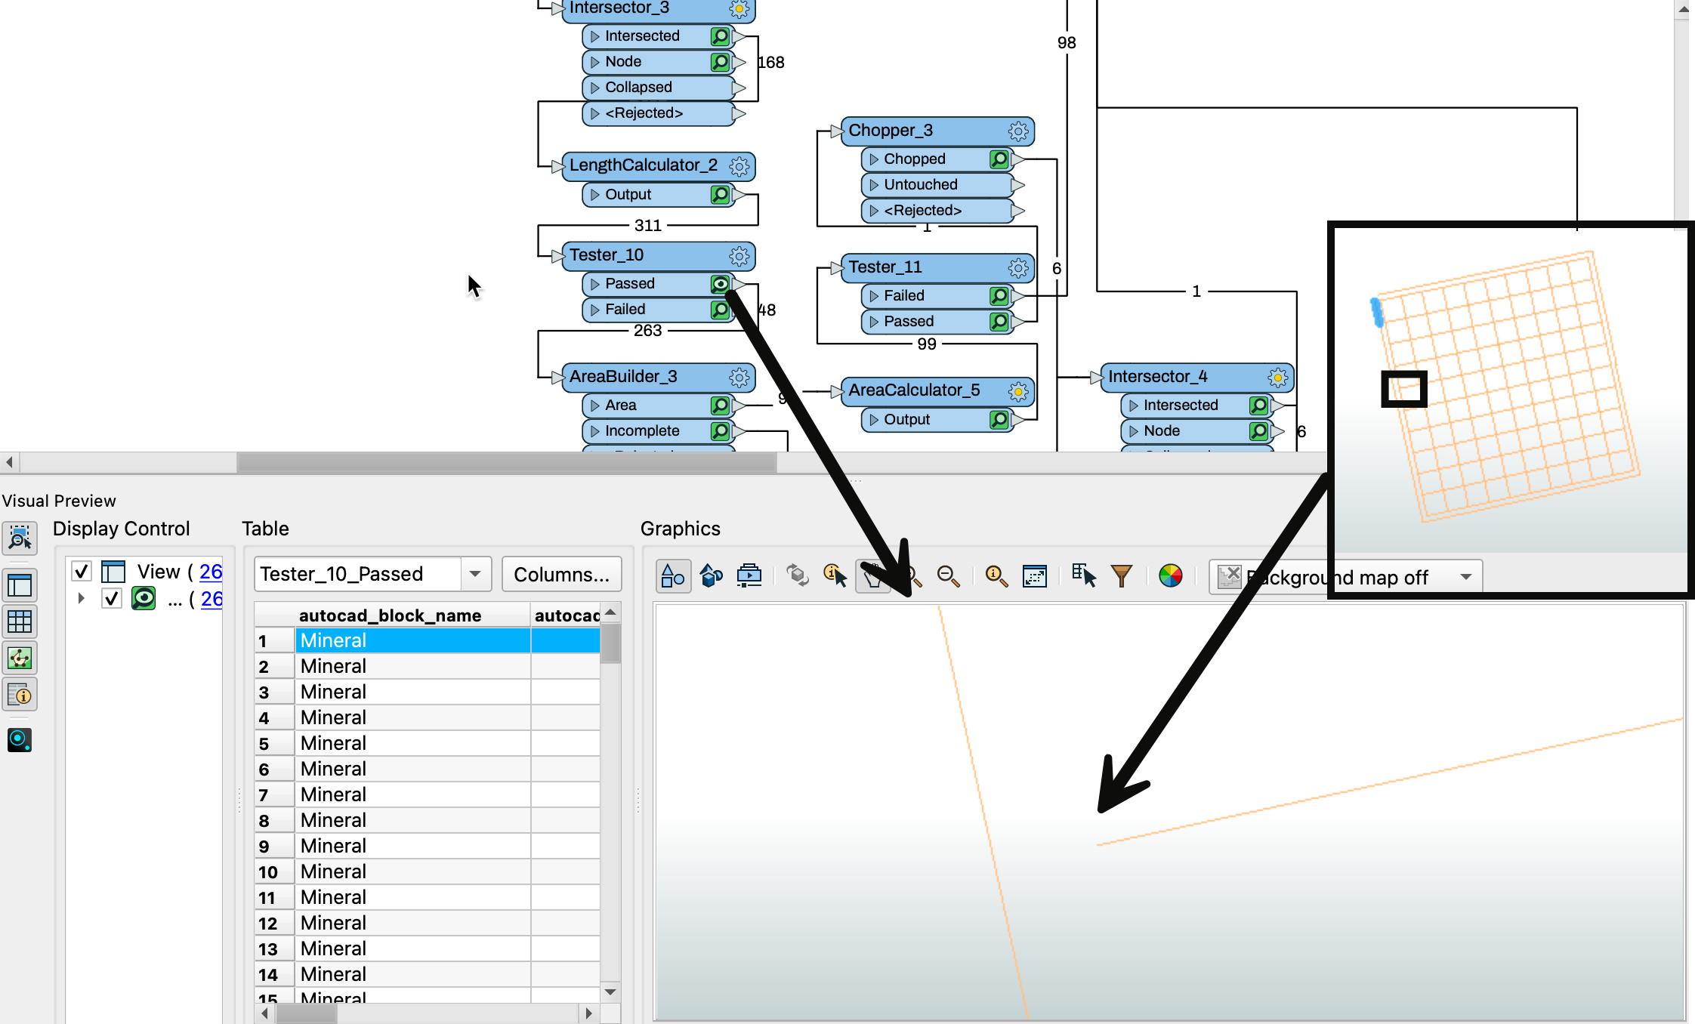Click the slideshow presentation icon

click(749, 576)
